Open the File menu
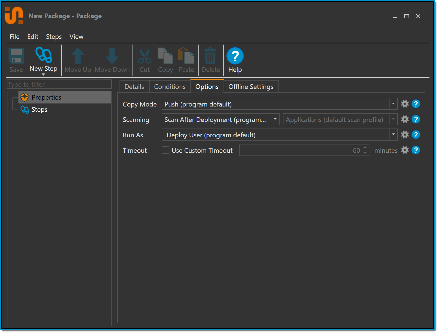 point(15,37)
